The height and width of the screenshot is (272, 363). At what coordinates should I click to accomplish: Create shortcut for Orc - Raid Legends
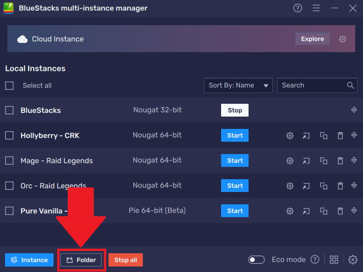tap(306, 186)
